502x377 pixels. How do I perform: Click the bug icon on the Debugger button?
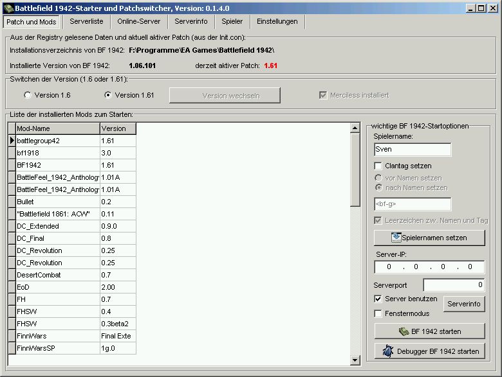click(x=387, y=351)
